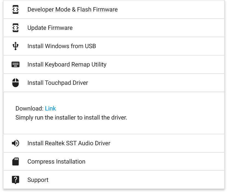This screenshot has height=192, width=227.
Task: Click the Developer Mode flash phone icon
Action: tap(16, 9)
